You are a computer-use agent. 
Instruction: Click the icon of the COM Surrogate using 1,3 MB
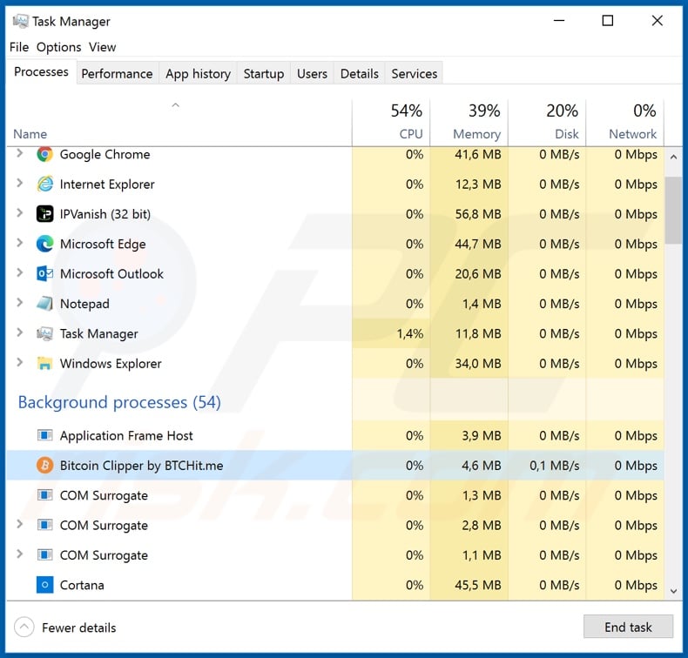44,495
